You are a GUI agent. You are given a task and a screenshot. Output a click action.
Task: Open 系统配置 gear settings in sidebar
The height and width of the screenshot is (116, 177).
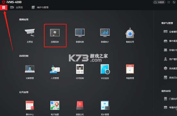coord(170,68)
